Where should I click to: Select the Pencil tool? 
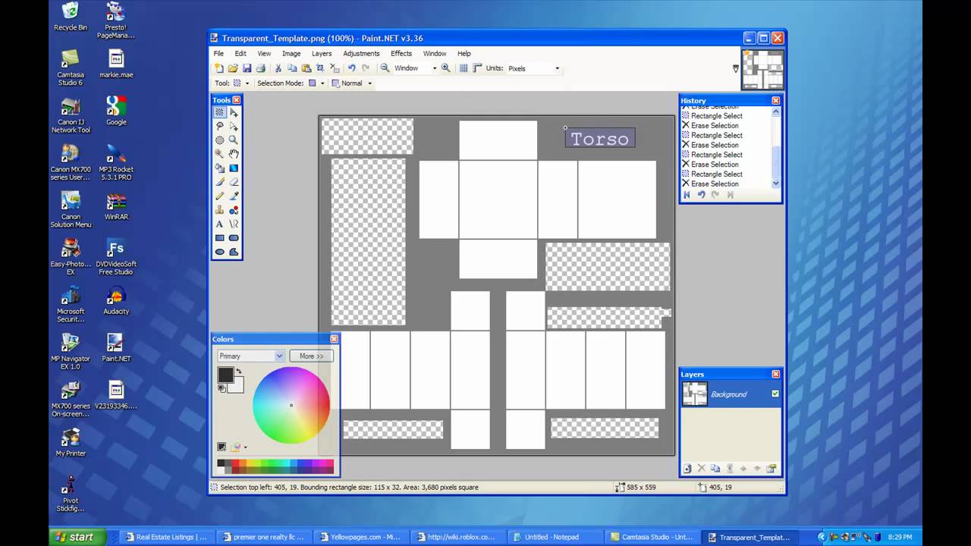tap(219, 196)
